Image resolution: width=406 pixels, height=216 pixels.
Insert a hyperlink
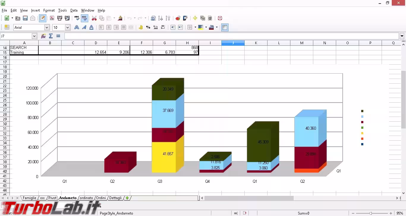coord(153,18)
